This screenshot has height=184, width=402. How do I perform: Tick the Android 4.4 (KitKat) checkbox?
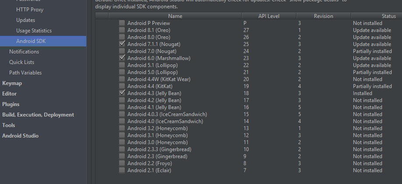click(122, 86)
